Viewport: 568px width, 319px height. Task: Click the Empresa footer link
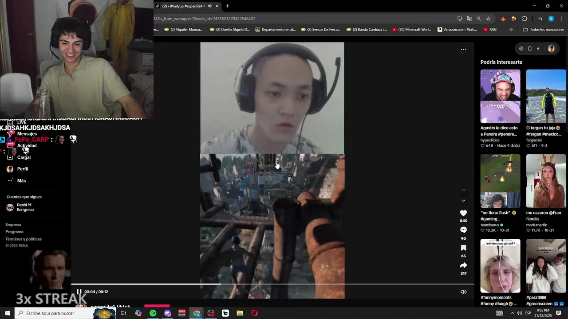[13, 225]
